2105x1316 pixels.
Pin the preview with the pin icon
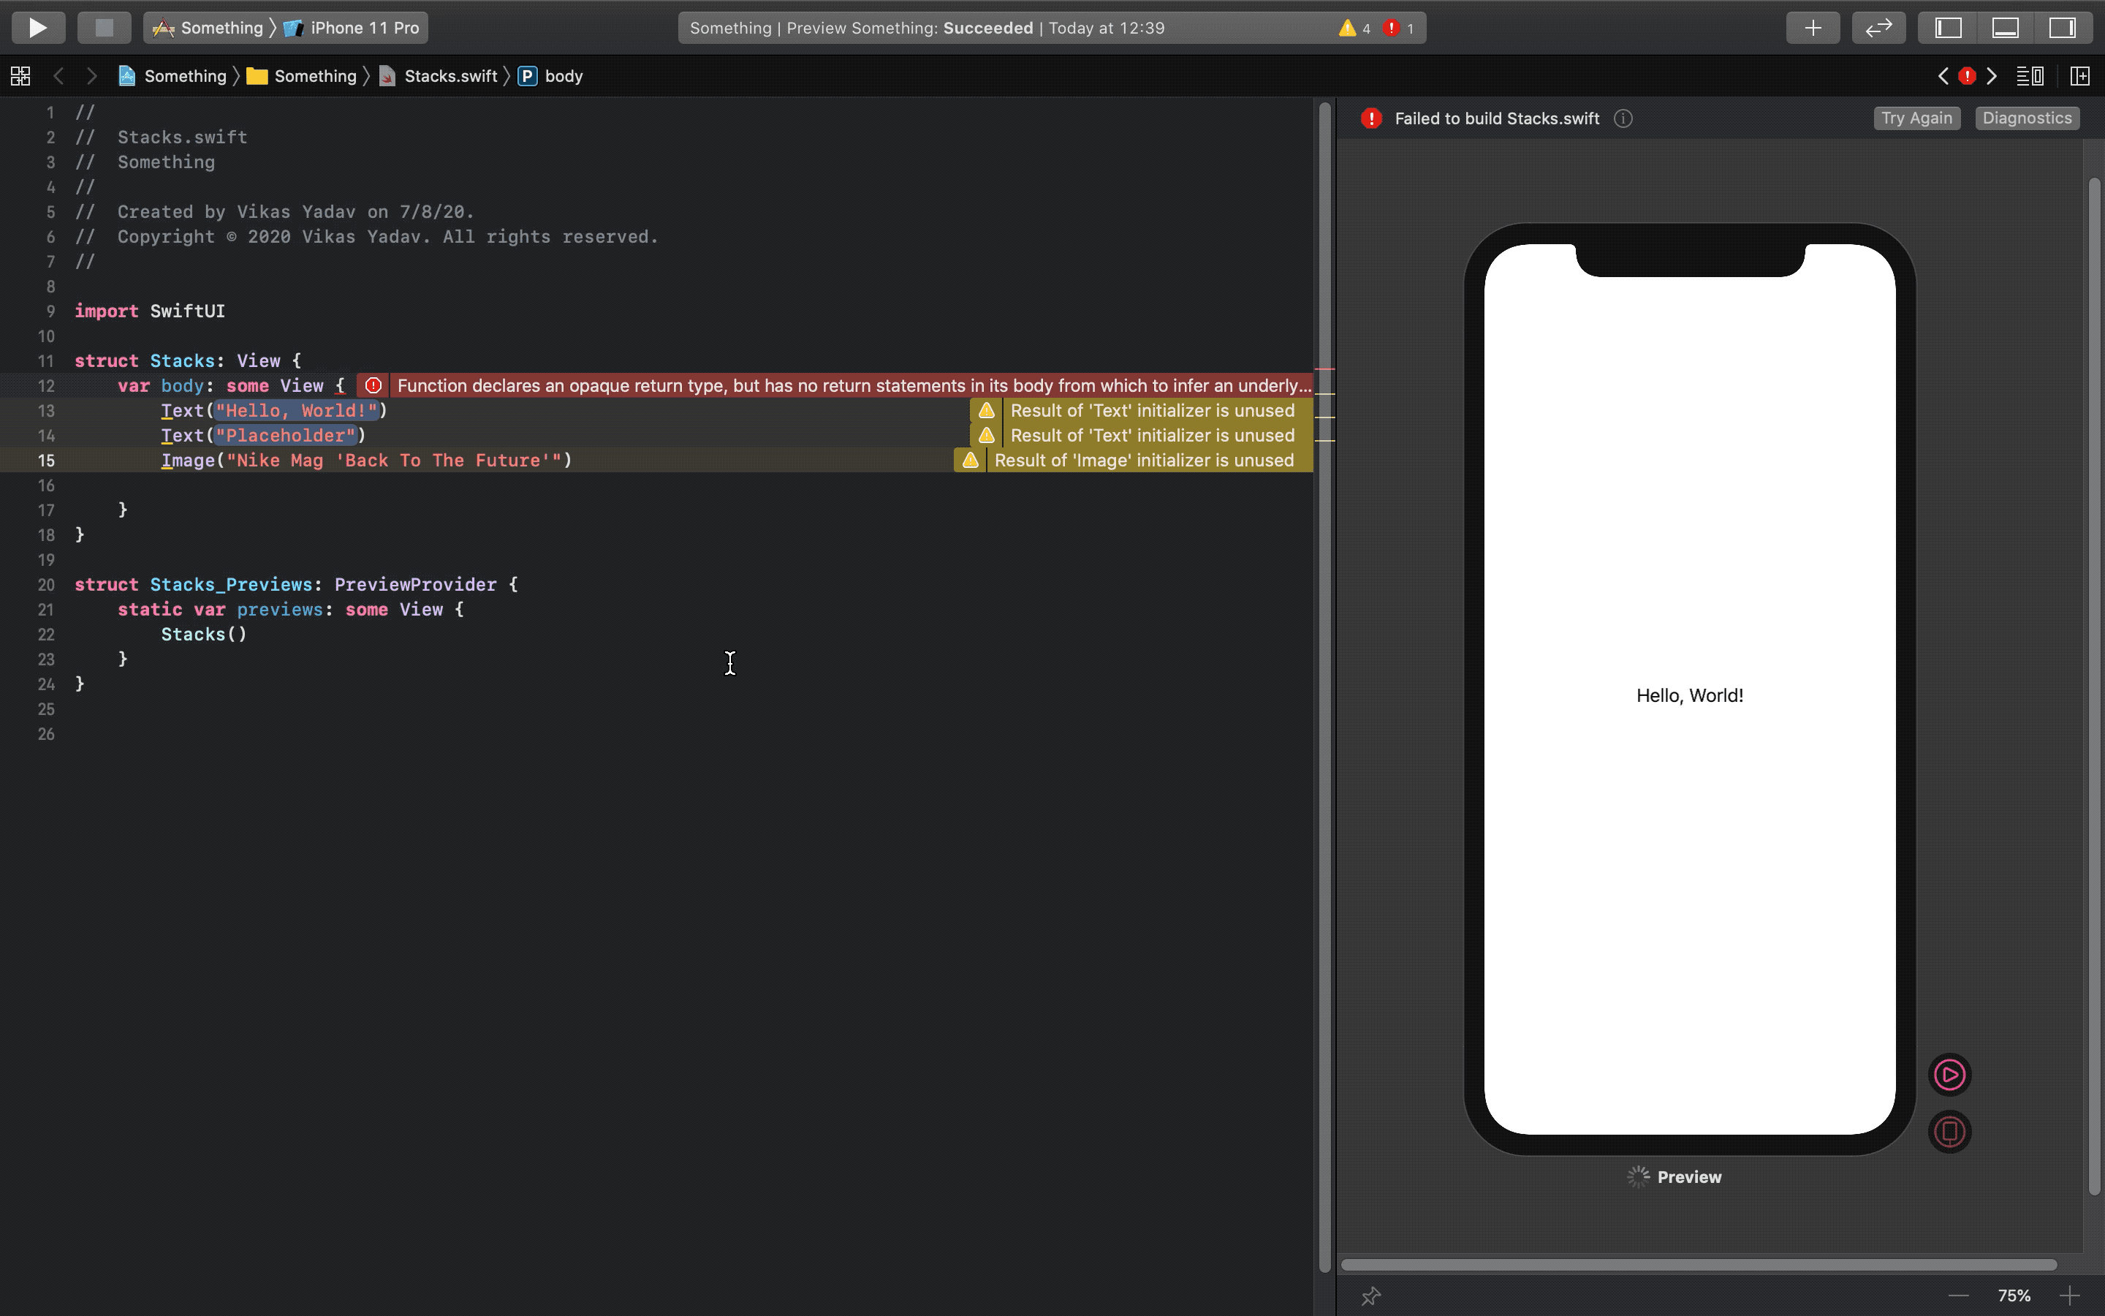pyautogui.click(x=1372, y=1296)
